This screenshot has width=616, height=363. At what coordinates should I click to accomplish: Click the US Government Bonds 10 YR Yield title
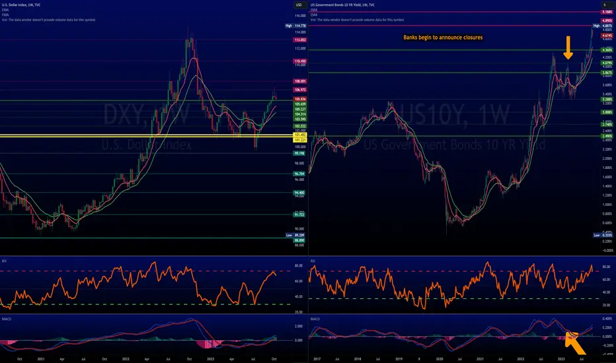tap(342, 5)
